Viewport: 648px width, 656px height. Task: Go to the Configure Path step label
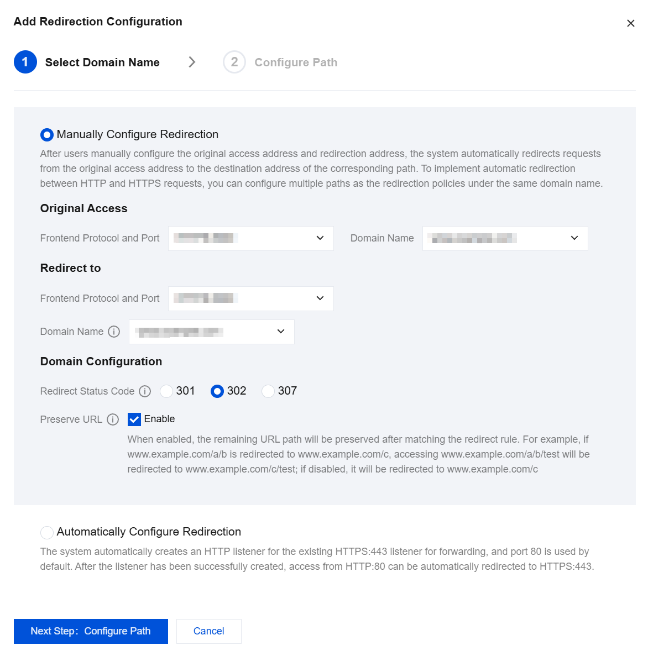pos(296,62)
